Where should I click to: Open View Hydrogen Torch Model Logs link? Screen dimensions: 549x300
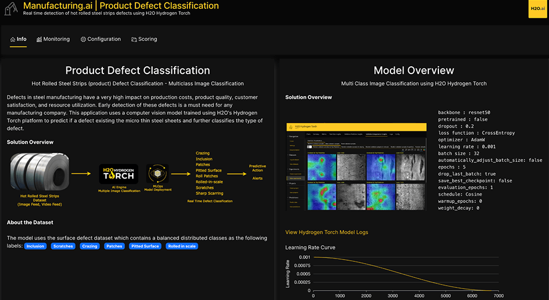click(x=327, y=232)
